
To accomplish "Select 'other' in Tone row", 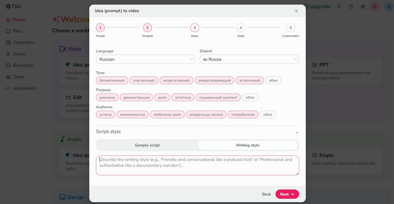I will coord(273,80).
